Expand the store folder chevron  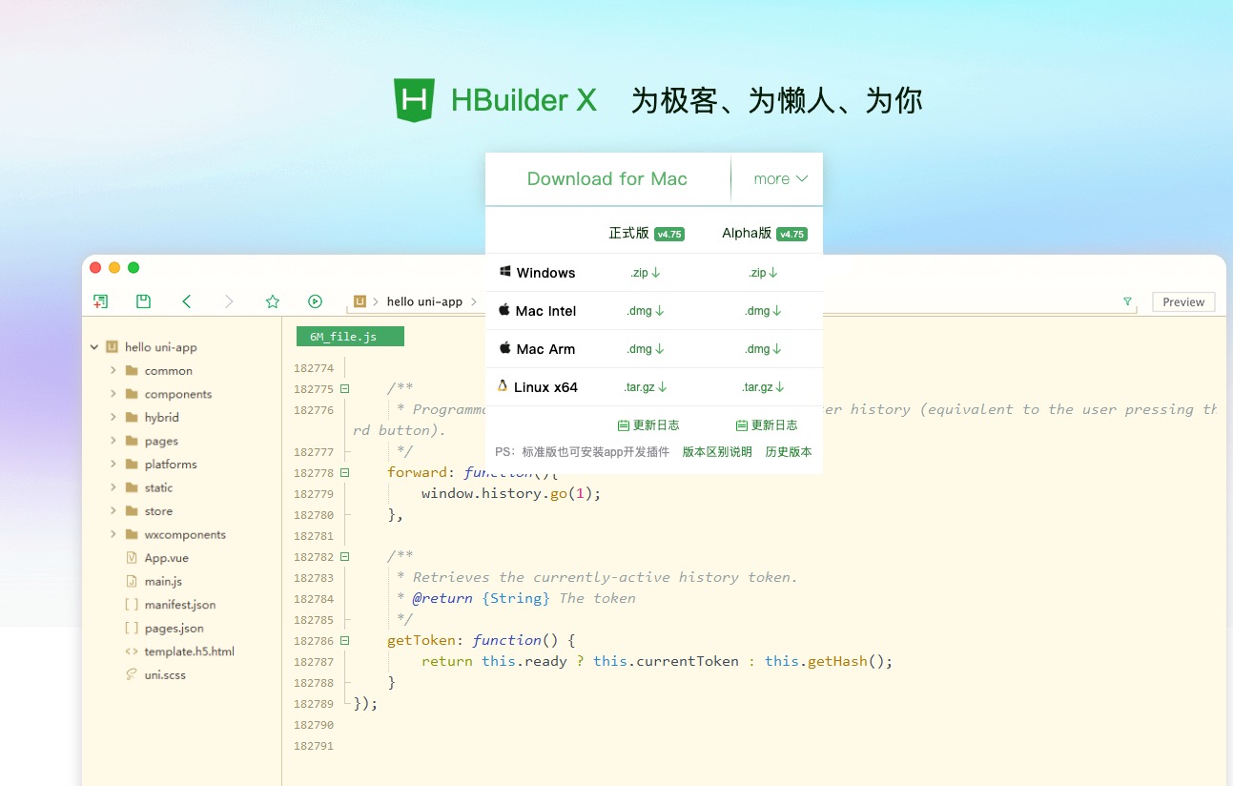tap(113, 511)
